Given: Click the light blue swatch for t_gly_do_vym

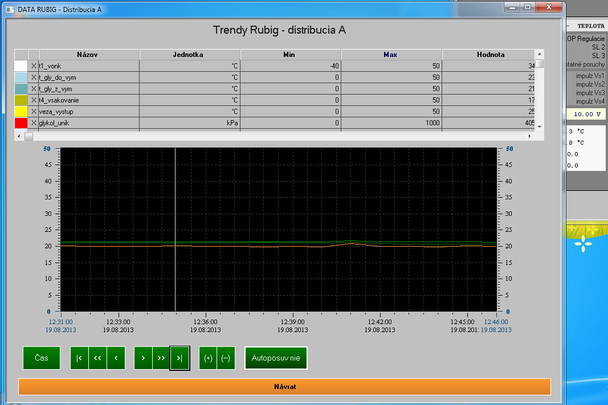Looking at the screenshot, I should pos(21,77).
